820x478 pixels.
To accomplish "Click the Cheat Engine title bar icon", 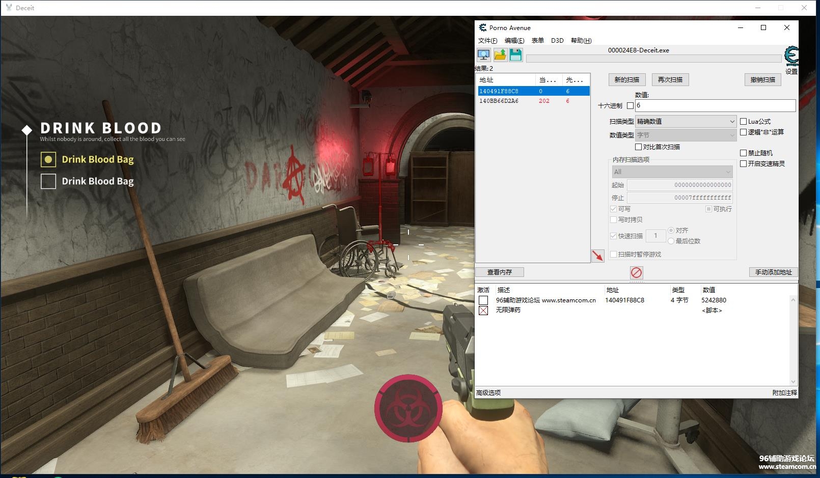I will click(482, 27).
